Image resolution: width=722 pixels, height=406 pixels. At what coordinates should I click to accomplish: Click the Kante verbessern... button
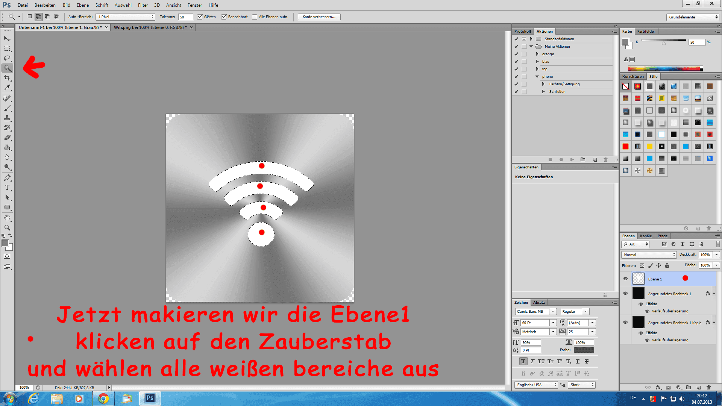(x=319, y=17)
